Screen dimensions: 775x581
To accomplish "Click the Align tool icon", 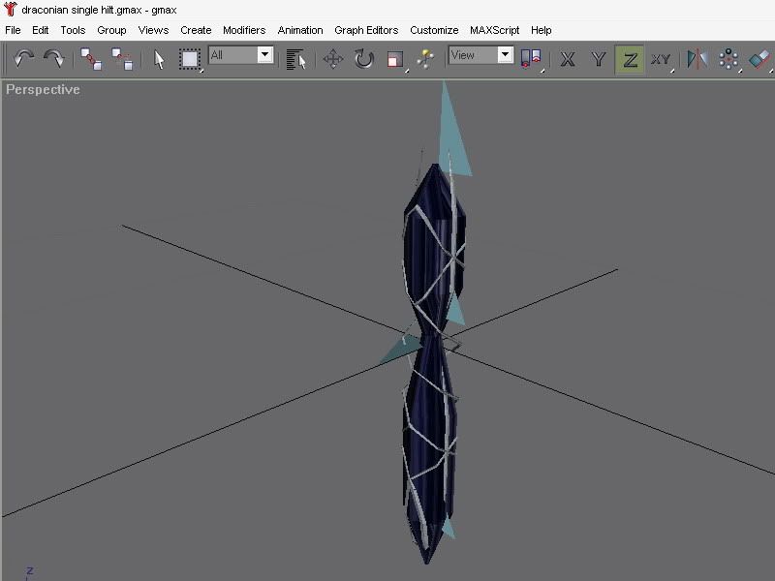I will tap(760, 60).
